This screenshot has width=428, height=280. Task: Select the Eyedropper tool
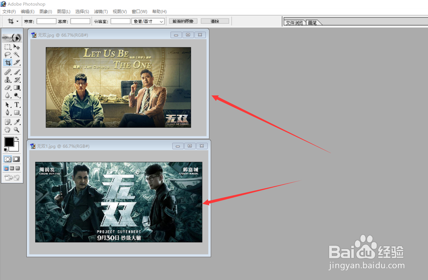[x=17, y=122]
